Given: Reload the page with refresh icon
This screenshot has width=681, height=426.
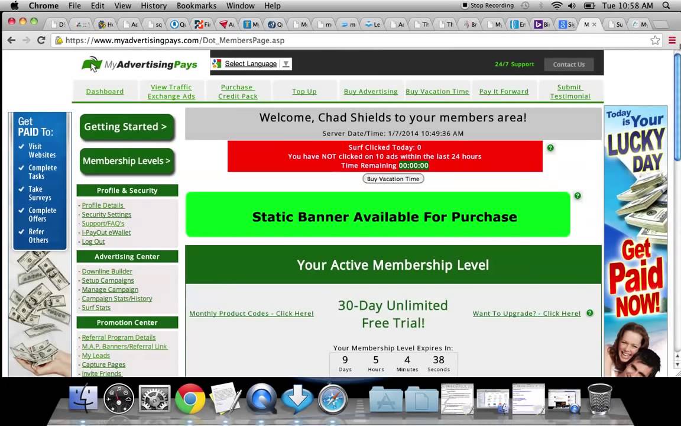Looking at the screenshot, I should point(41,40).
